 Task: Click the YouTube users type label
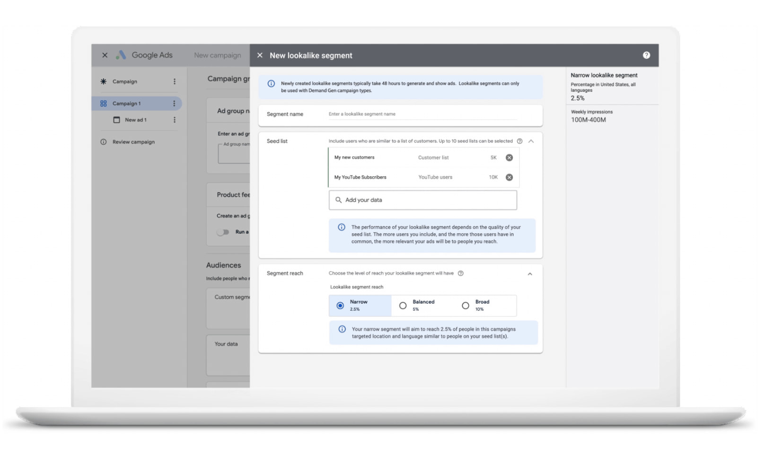pyautogui.click(x=435, y=177)
